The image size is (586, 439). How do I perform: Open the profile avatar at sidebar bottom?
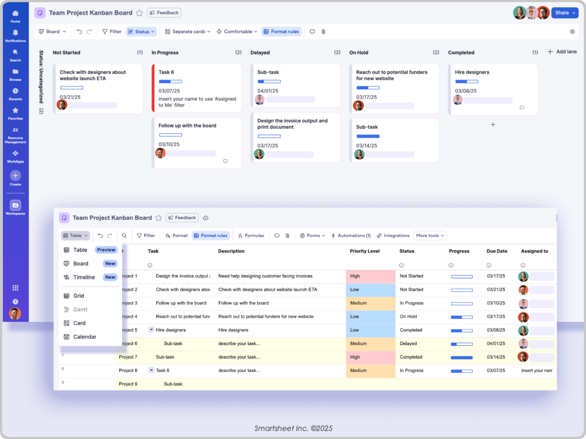(x=15, y=314)
